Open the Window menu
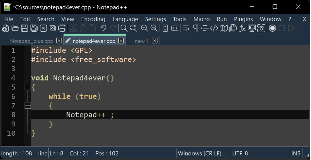The image size is (311, 160). coord(271,19)
